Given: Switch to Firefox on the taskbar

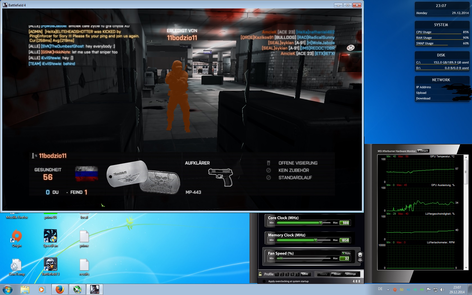Looking at the screenshot, I should point(60,289).
